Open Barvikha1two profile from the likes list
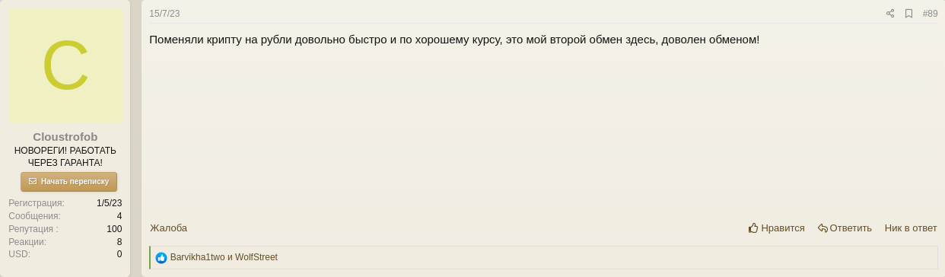 tap(197, 257)
